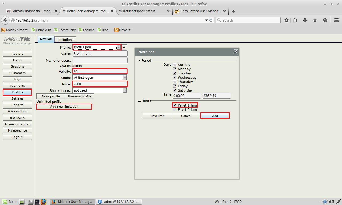Close the Mikrotik Indonesia tab
342x205 pixels.
pyautogui.click(x=56, y=11)
